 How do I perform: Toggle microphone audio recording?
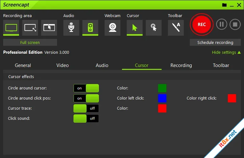[71, 27]
